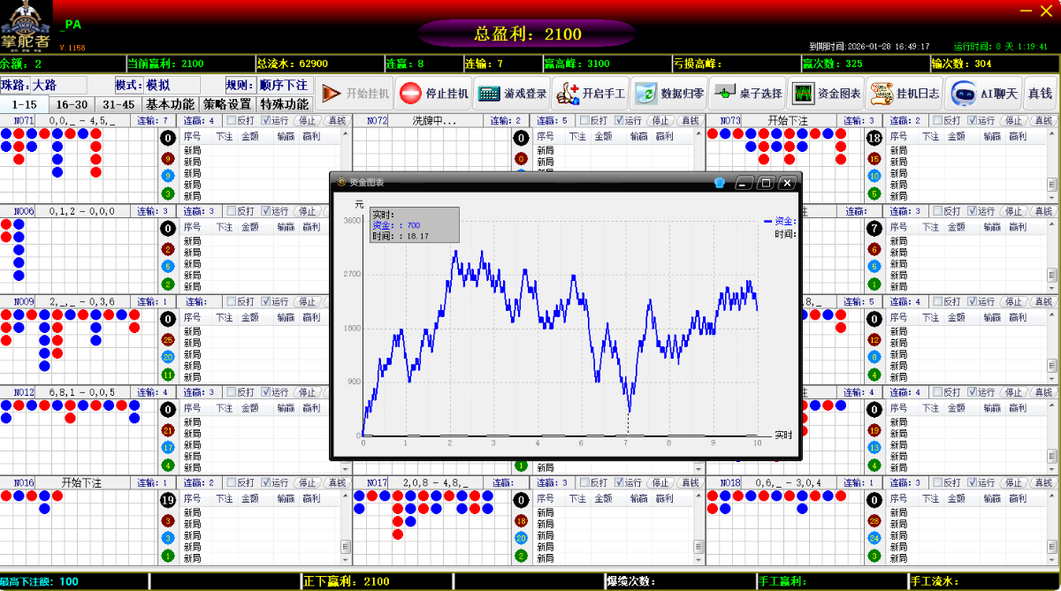Viewport: 1061px width, 591px height.
Task: Open 游戏登录 game login
Action: [512, 94]
